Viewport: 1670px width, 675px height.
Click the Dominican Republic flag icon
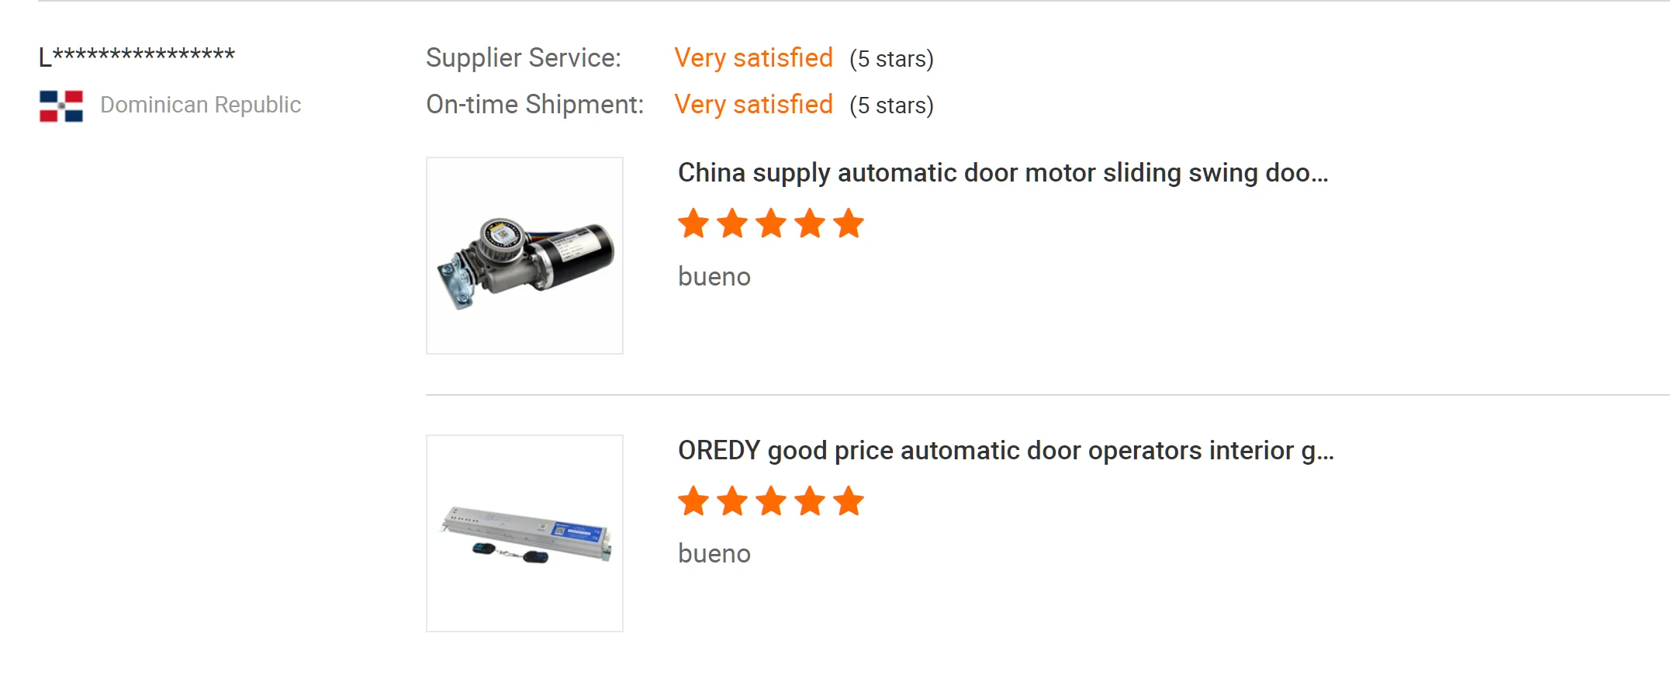61,106
